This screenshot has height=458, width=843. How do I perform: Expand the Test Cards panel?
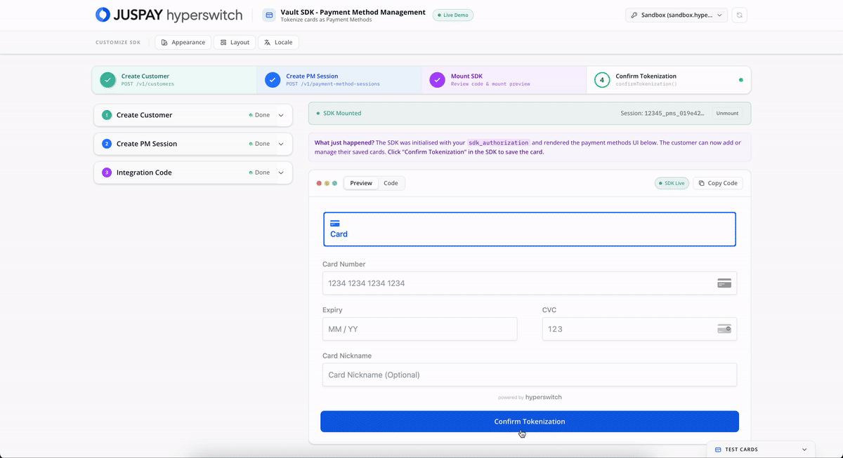761,450
